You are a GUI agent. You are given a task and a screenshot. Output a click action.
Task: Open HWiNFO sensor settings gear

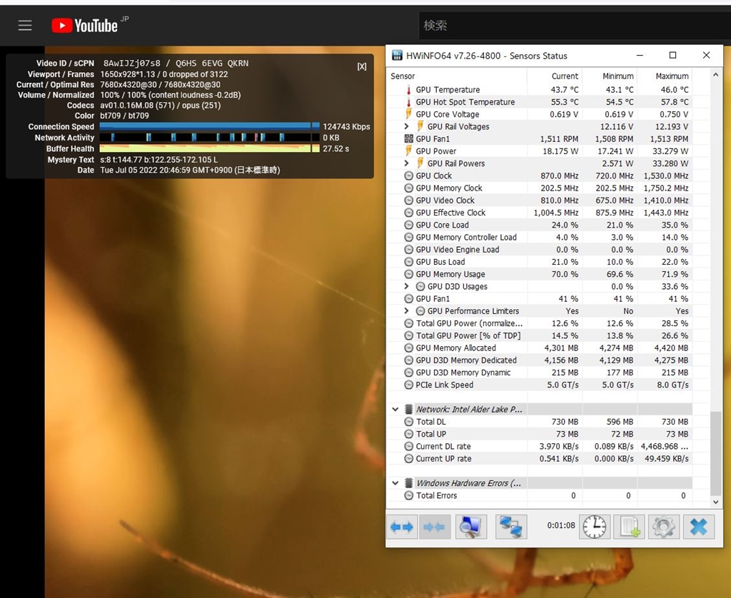[x=664, y=527]
